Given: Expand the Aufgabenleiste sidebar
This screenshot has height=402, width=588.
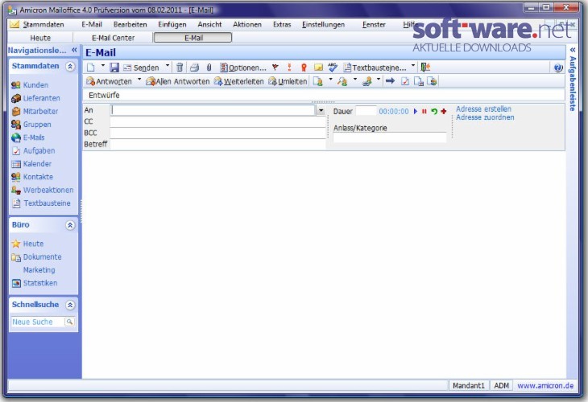Looking at the screenshot, I should tap(573, 50).
